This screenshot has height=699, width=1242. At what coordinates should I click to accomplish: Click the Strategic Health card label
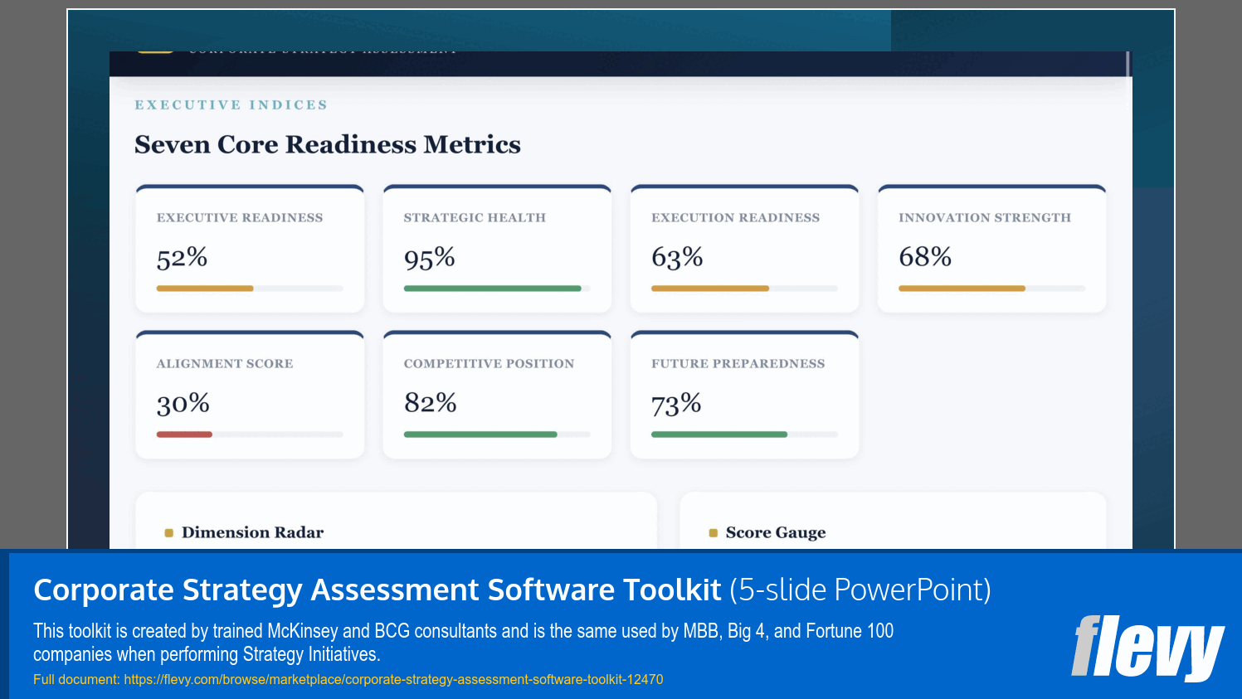[x=475, y=218]
